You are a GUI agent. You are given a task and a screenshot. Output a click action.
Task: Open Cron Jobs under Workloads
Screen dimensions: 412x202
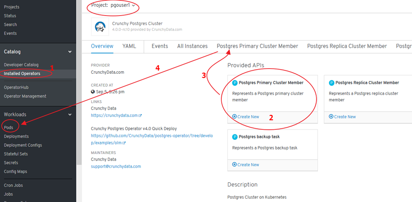click(x=13, y=186)
